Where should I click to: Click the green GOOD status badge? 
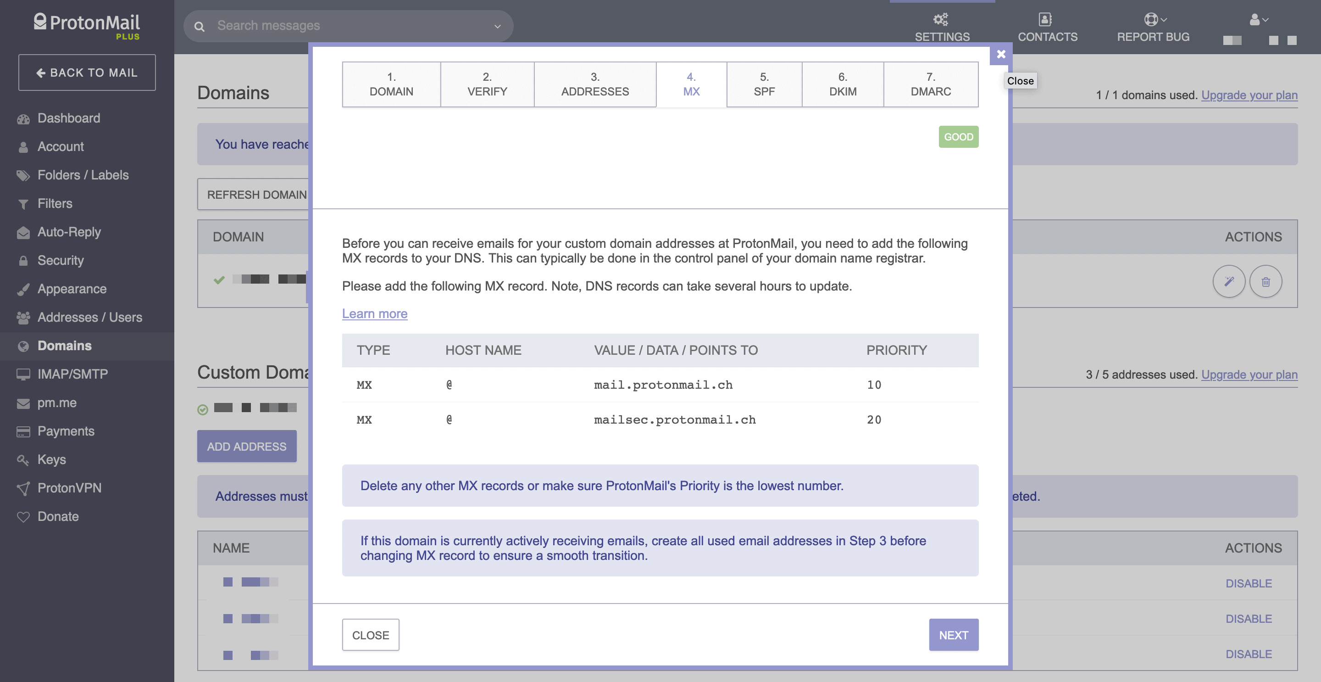click(959, 137)
